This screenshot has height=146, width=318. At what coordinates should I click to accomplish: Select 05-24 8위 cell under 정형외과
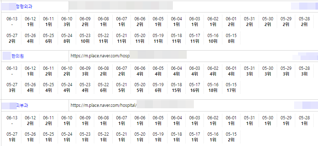[x=67, y=38]
